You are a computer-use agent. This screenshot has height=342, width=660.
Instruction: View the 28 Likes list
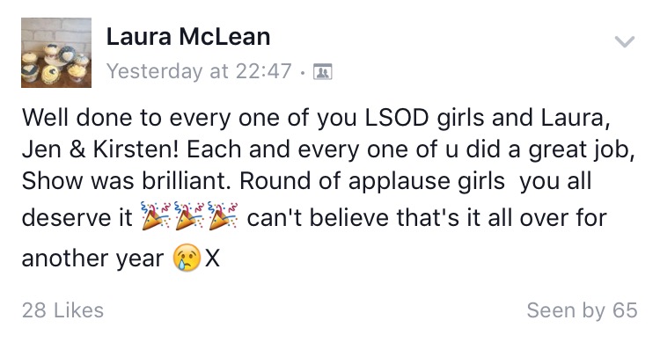tap(62, 310)
